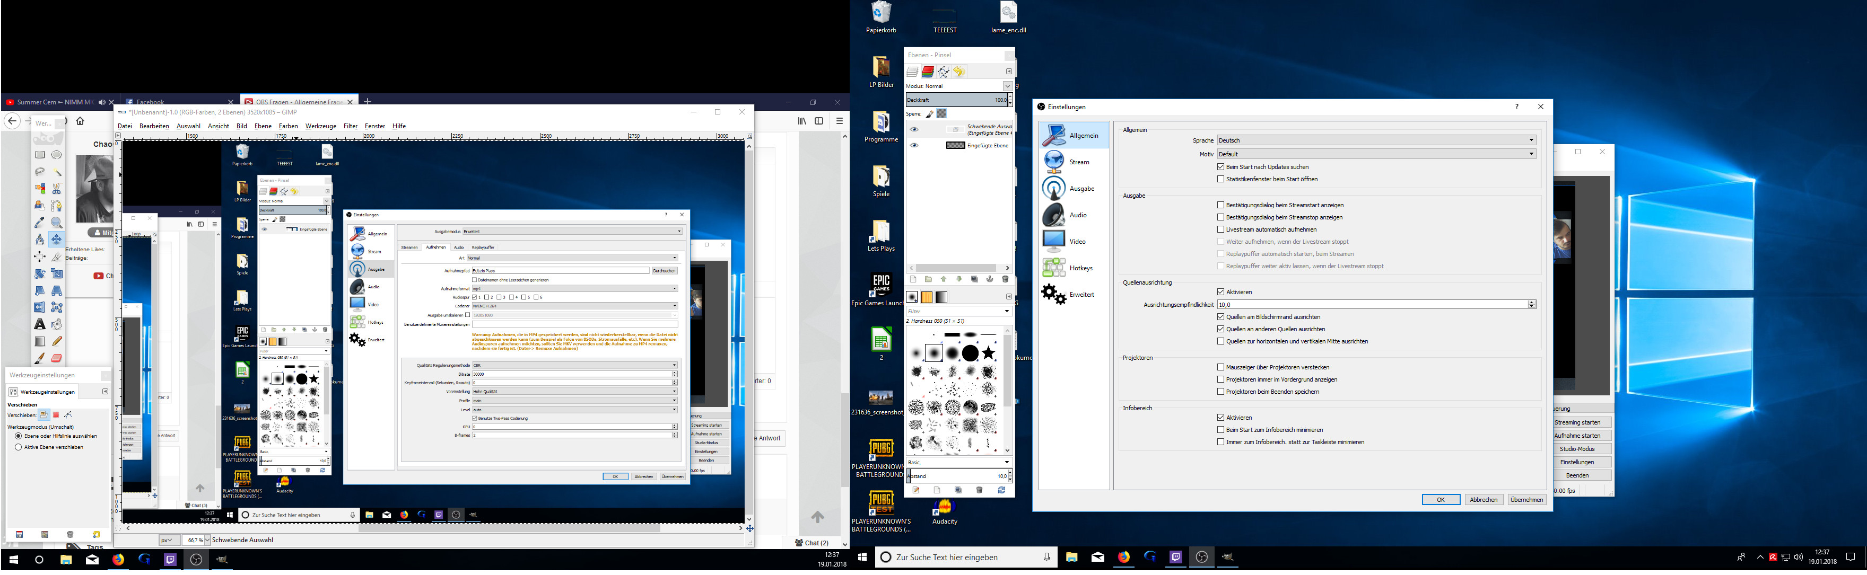
Task: Click the Übernehmen button
Action: click(x=1526, y=500)
